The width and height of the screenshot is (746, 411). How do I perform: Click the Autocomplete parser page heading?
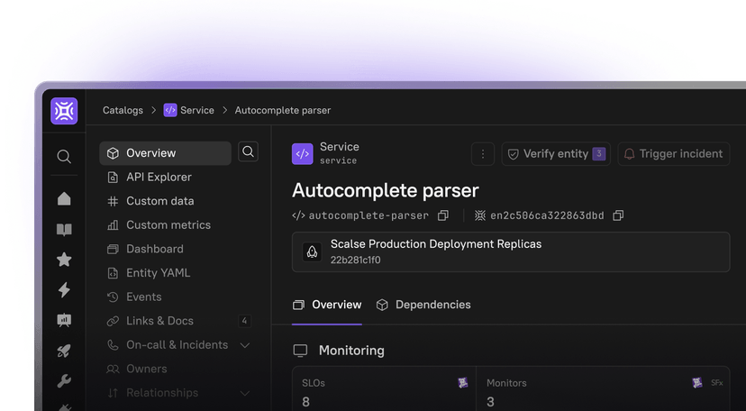click(386, 191)
